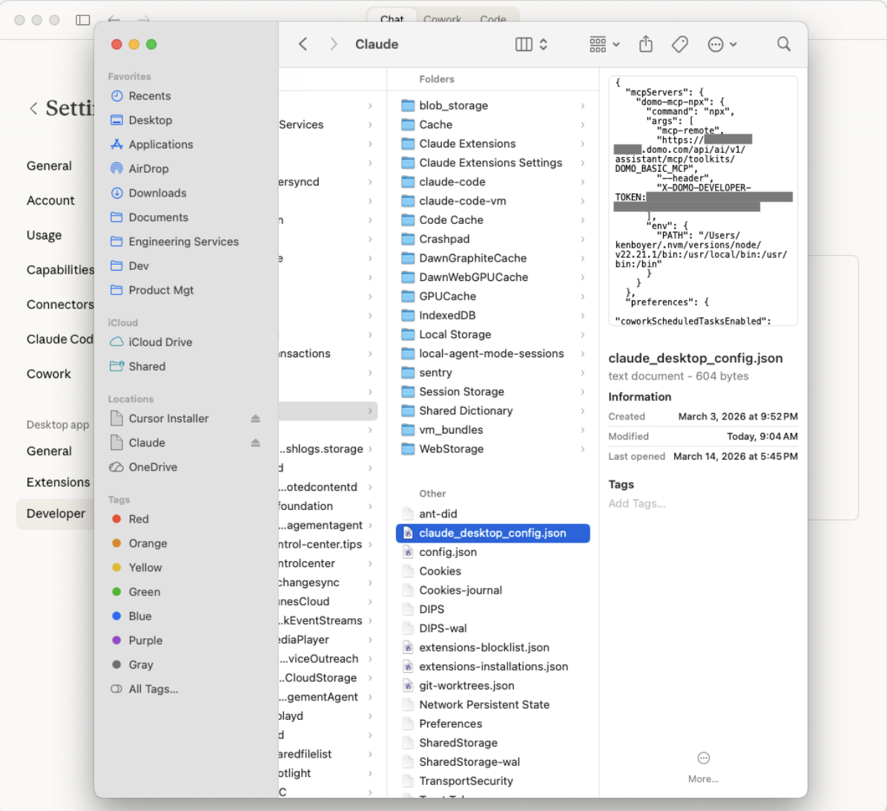Switch to Cowork tab in Claude window
Screen dimensions: 887x811
[x=442, y=19]
